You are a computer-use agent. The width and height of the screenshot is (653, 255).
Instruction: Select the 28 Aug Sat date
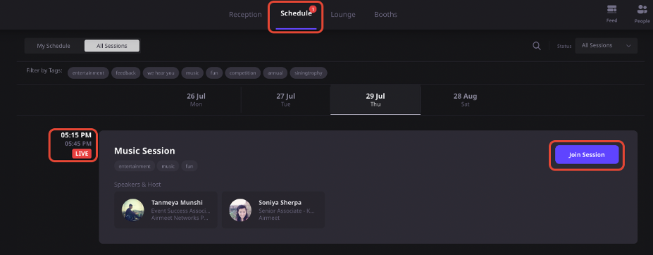pyautogui.click(x=465, y=99)
